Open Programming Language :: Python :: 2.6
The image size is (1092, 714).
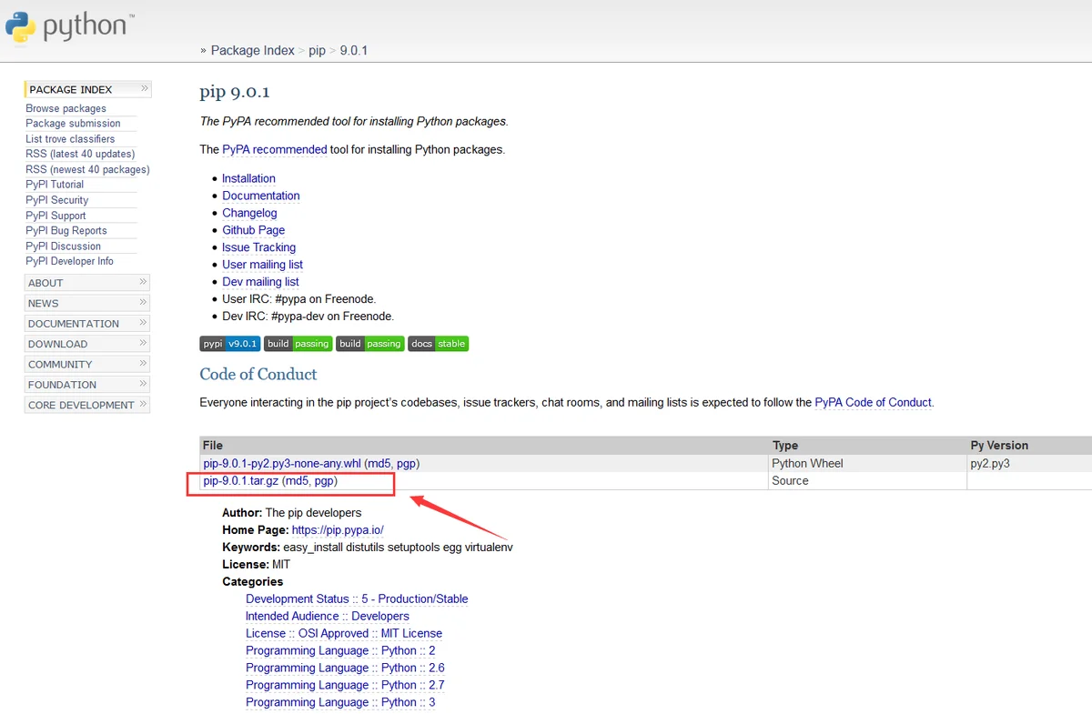tap(345, 668)
